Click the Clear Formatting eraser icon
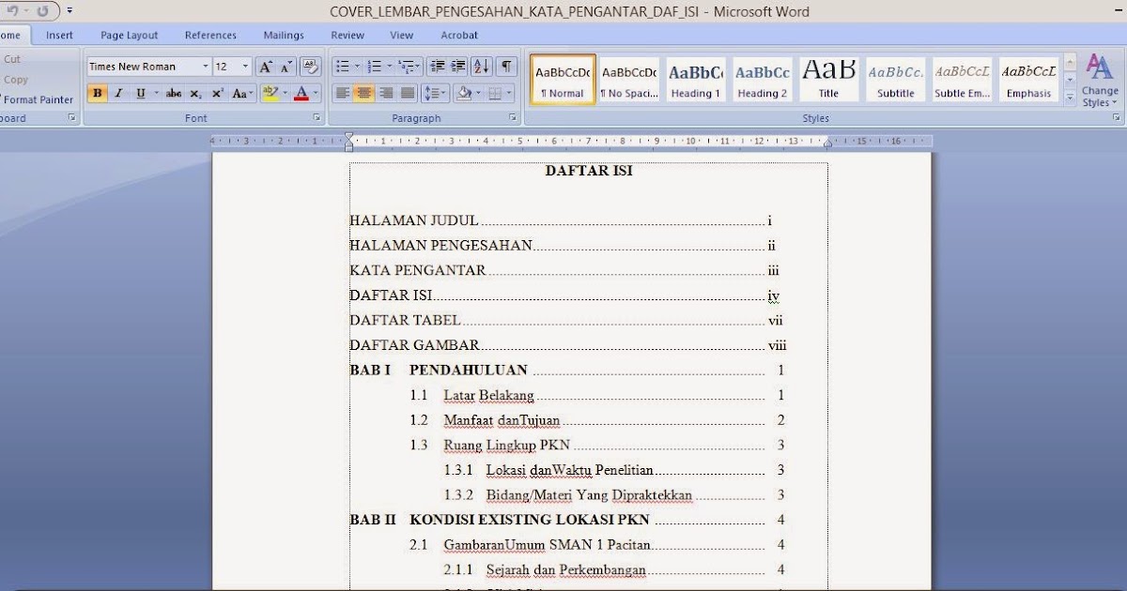Viewport: 1127px width, 591px height. click(x=311, y=67)
